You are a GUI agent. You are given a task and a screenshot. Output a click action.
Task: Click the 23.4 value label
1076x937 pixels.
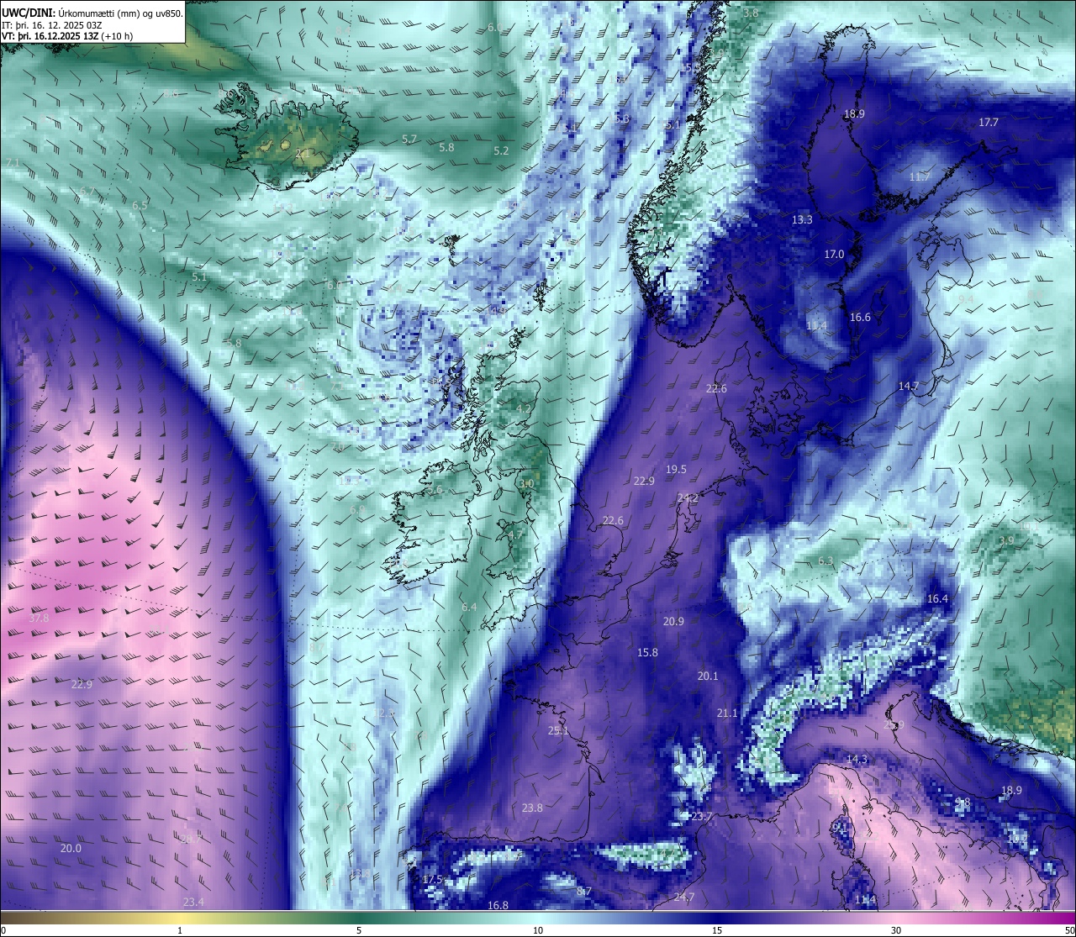pyautogui.click(x=193, y=902)
